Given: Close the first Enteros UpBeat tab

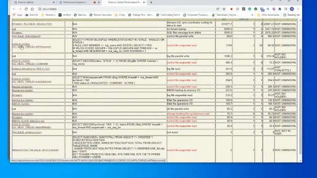Looking at the screenshot, I should click(53, 2).
